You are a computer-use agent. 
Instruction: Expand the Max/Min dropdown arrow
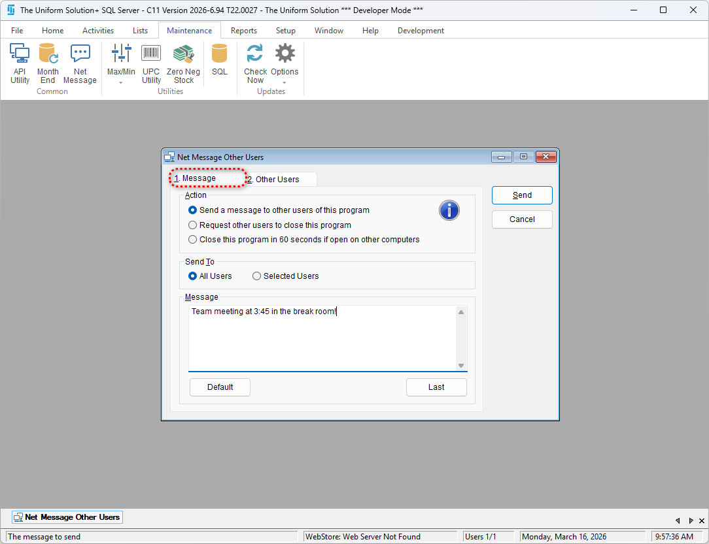(121, 83)
